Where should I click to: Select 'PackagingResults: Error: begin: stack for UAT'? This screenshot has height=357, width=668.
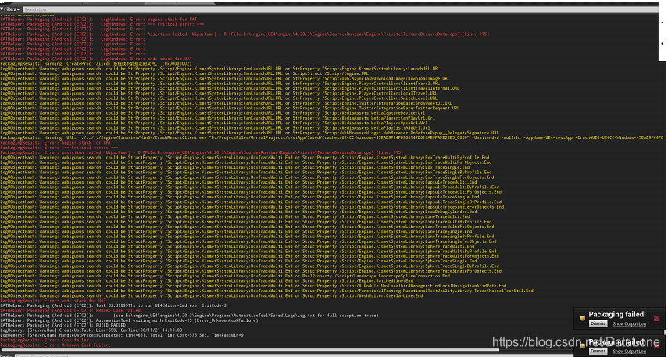55,143
